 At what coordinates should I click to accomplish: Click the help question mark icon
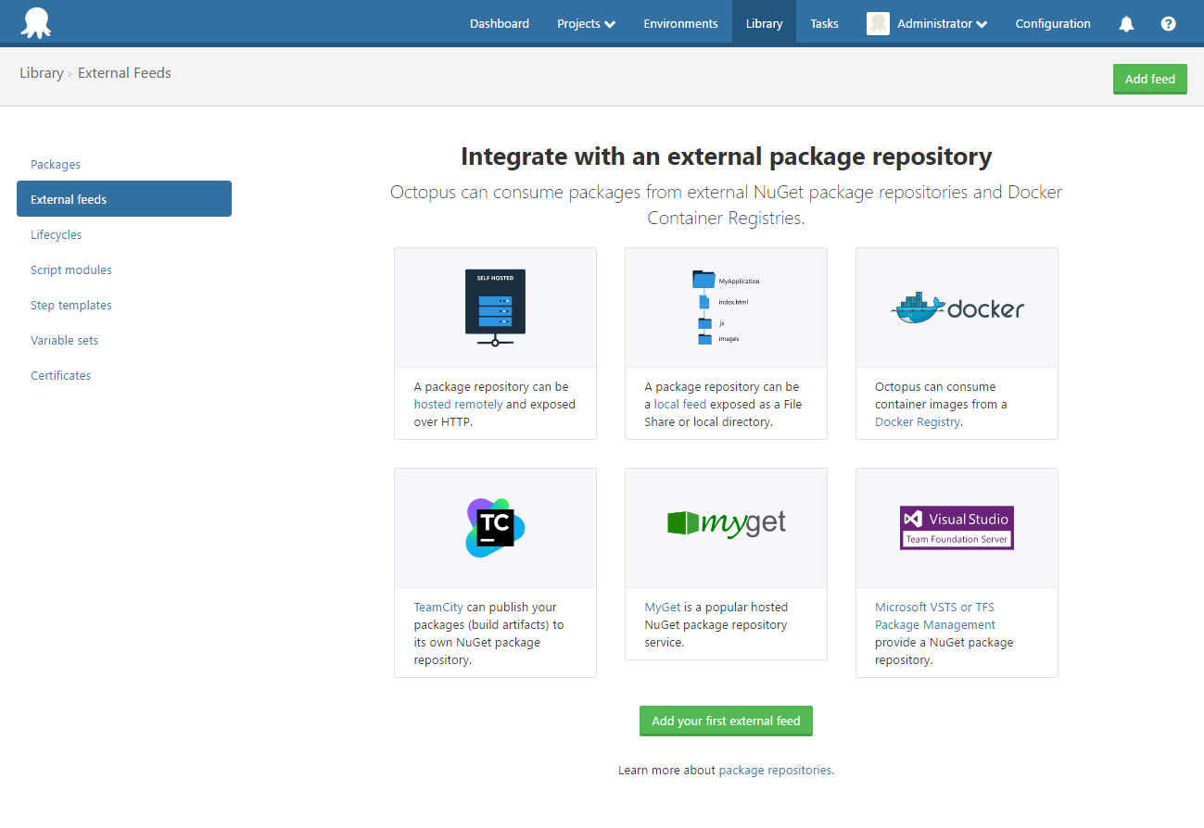(x=1168, y=23)
